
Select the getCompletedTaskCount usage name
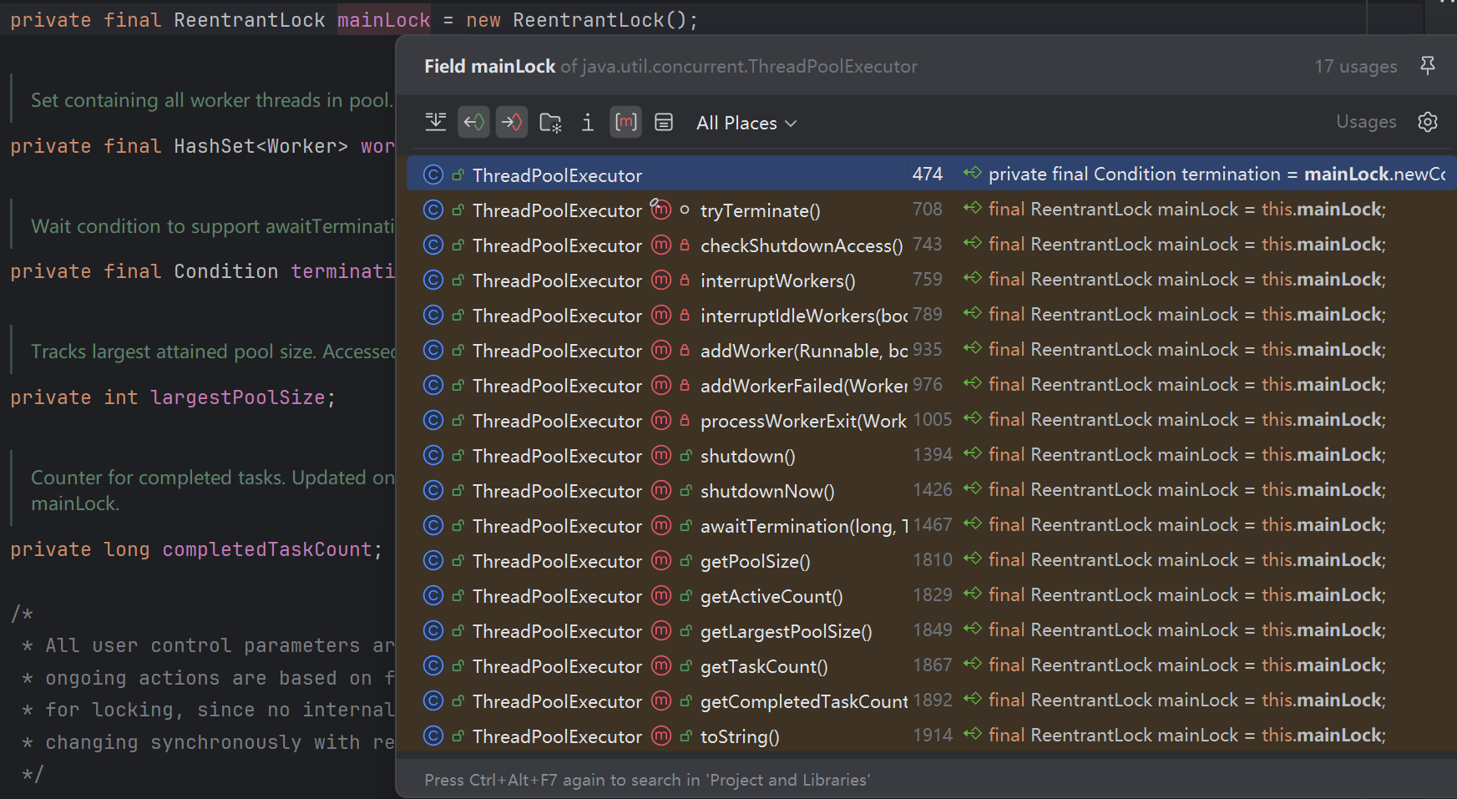click(804, 701)
